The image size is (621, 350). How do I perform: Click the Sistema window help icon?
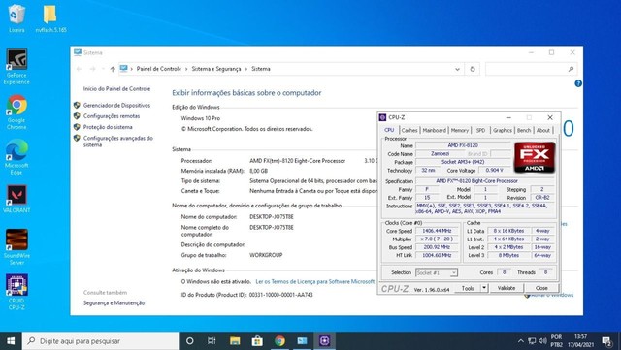[578, 83]
